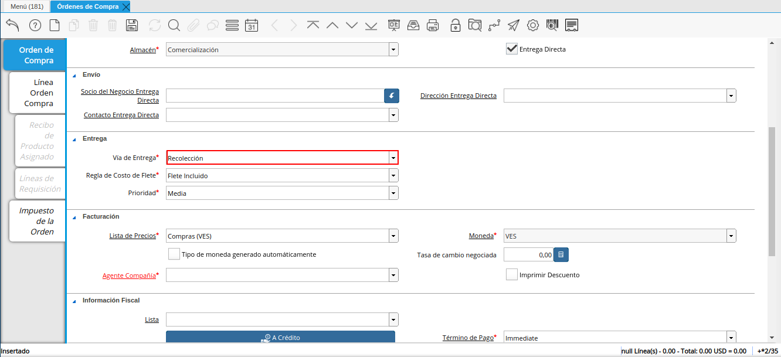This screenshot has width=781, height=357.
Task: Enable Tipo de moneda generado automáticamente
Action: pos(174,254)
